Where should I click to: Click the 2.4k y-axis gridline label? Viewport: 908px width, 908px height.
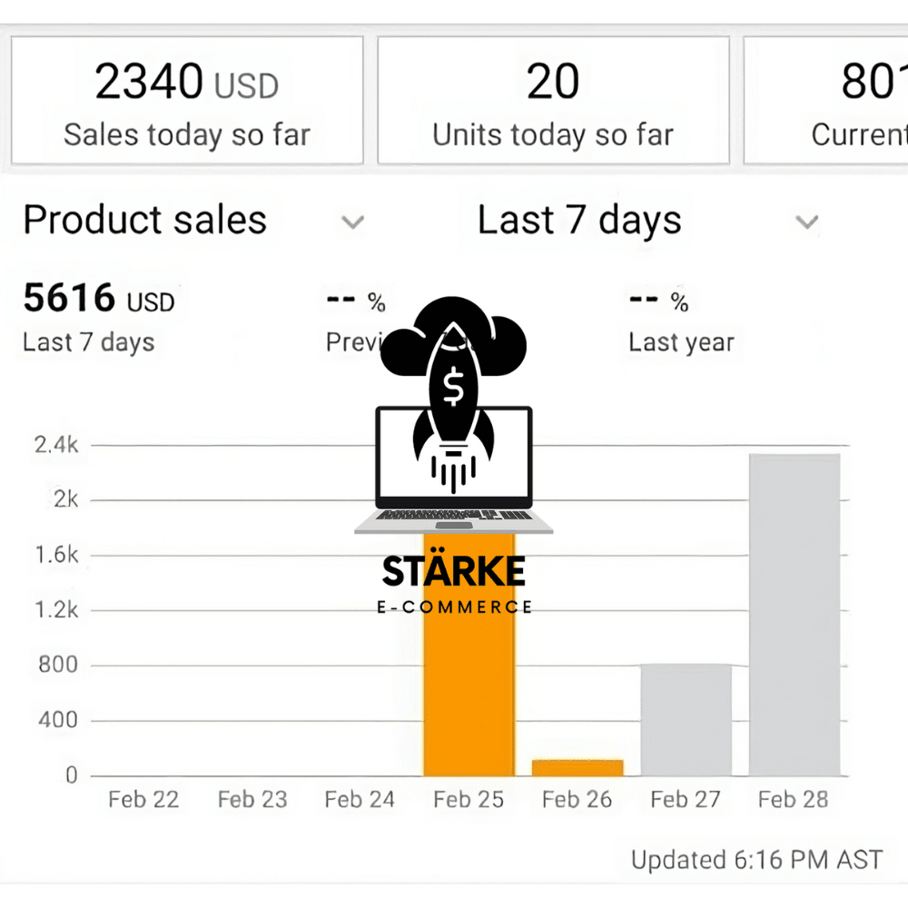click(56, 445)
